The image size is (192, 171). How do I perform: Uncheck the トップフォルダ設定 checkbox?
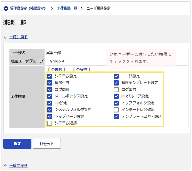(x=116, y=103)
